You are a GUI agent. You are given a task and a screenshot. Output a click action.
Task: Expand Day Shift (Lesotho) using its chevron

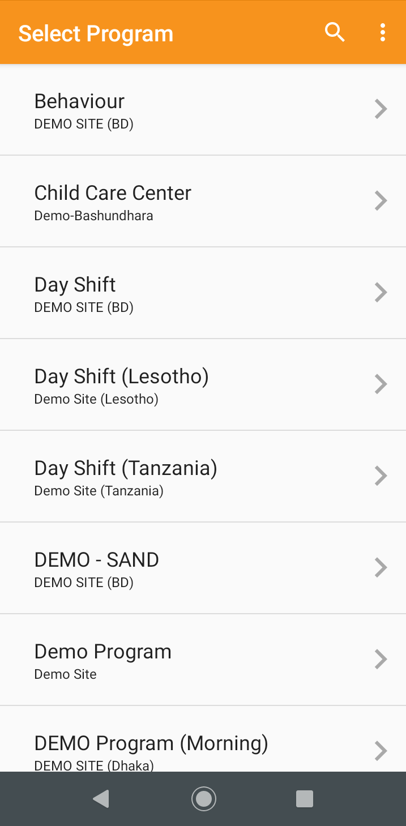coord(381,384)
